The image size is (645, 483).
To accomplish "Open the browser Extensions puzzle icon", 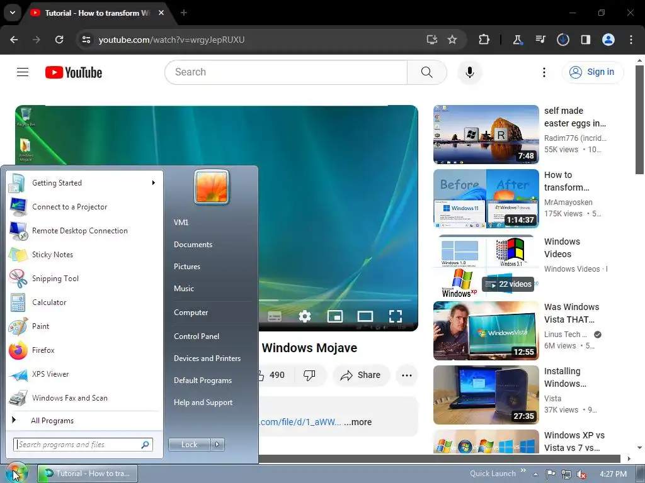I will 484,40.
